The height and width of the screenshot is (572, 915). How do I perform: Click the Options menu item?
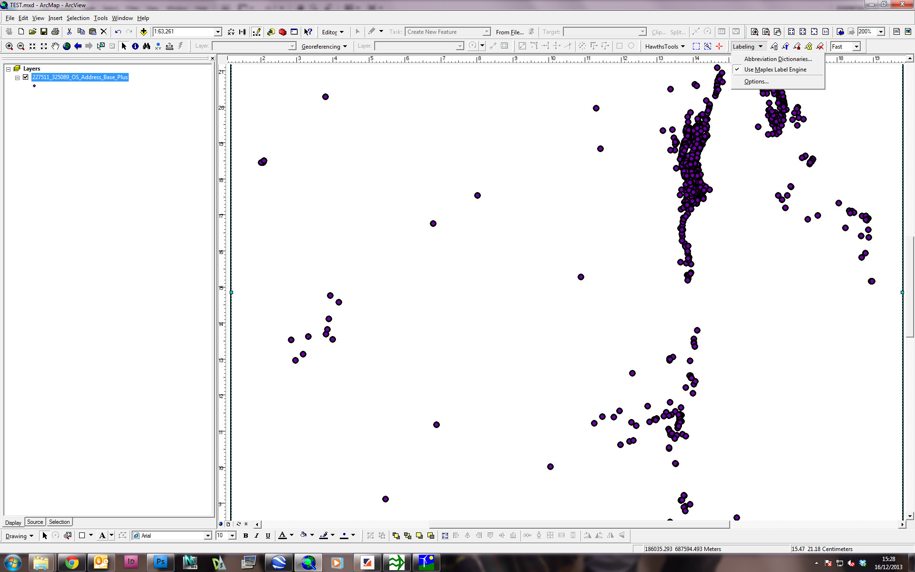coord(755,81)
